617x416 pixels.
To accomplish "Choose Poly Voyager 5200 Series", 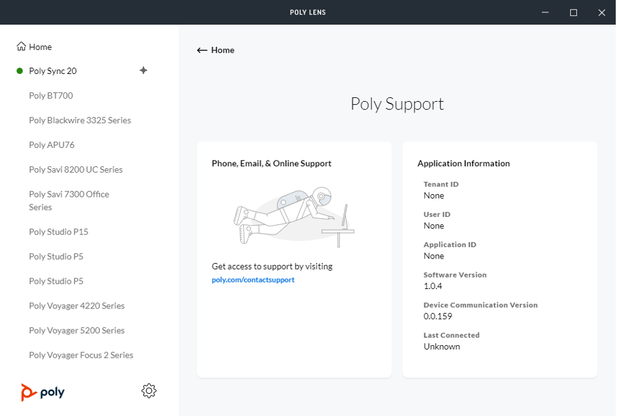I will coord(77,331).
